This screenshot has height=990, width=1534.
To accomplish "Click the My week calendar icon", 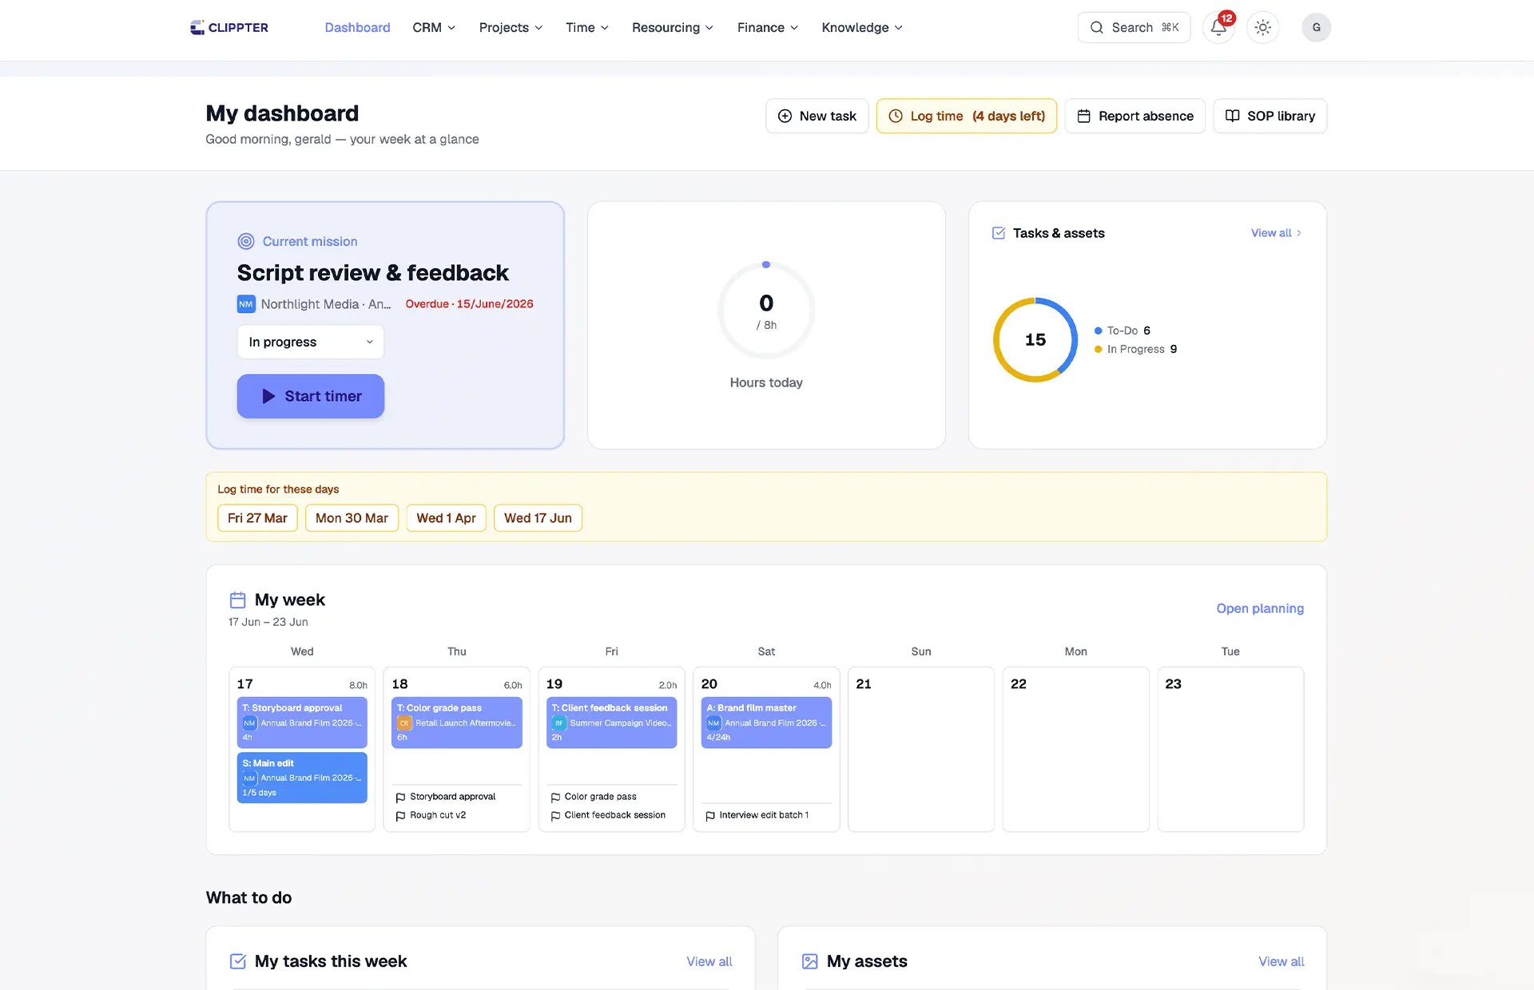I will coord(237,600).
